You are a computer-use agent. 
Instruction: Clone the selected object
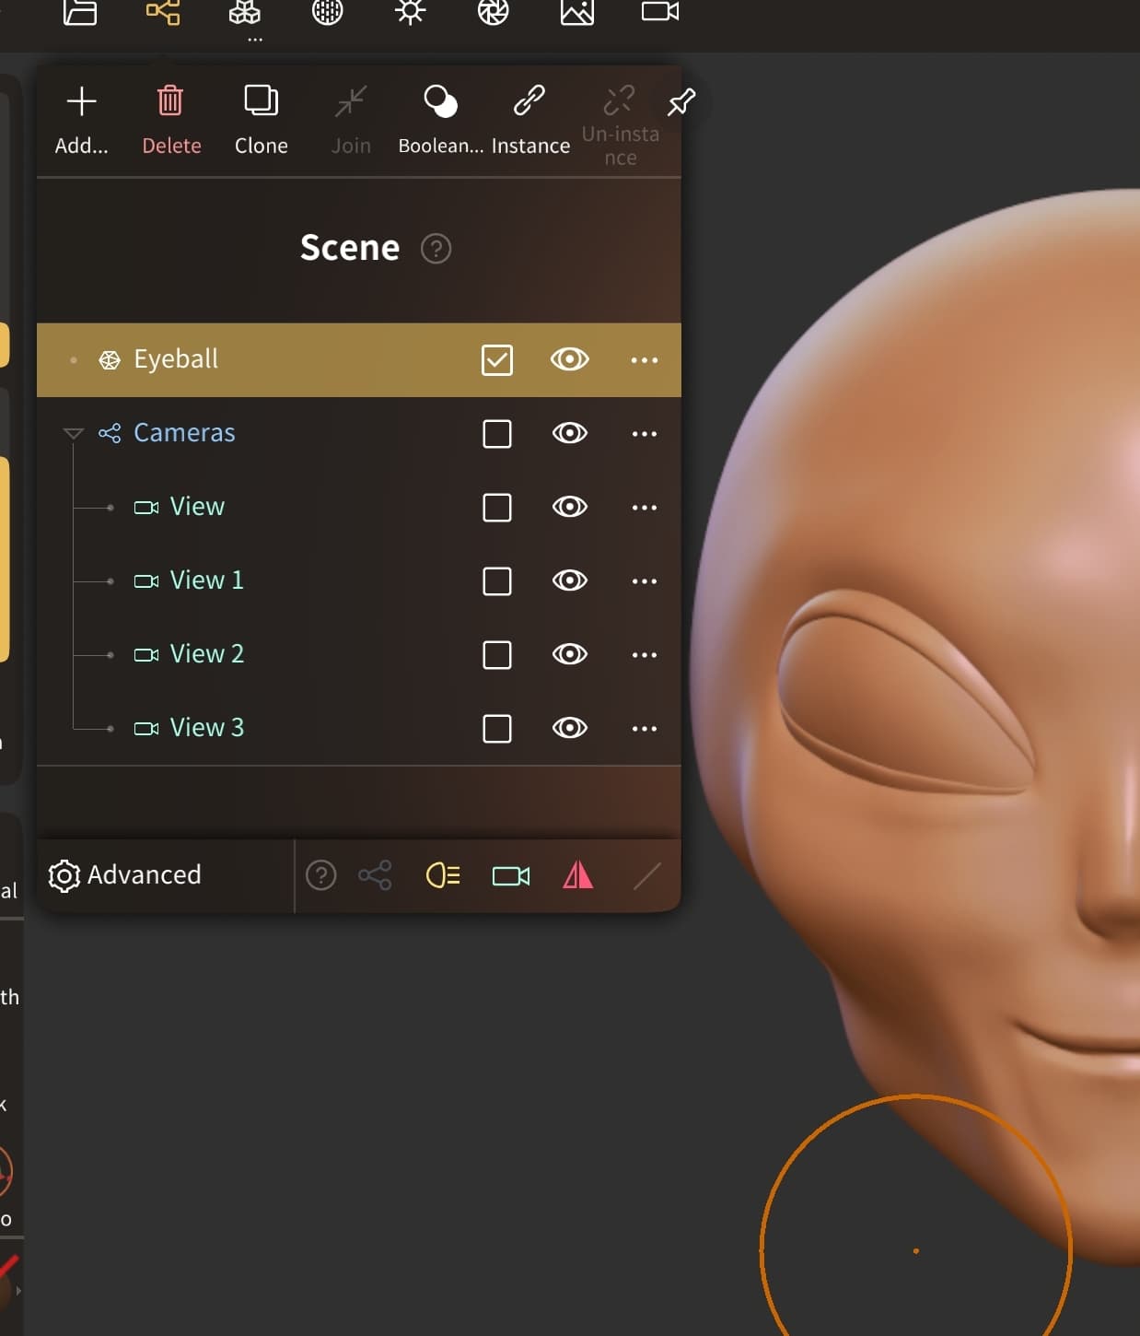tap(262, 120)
